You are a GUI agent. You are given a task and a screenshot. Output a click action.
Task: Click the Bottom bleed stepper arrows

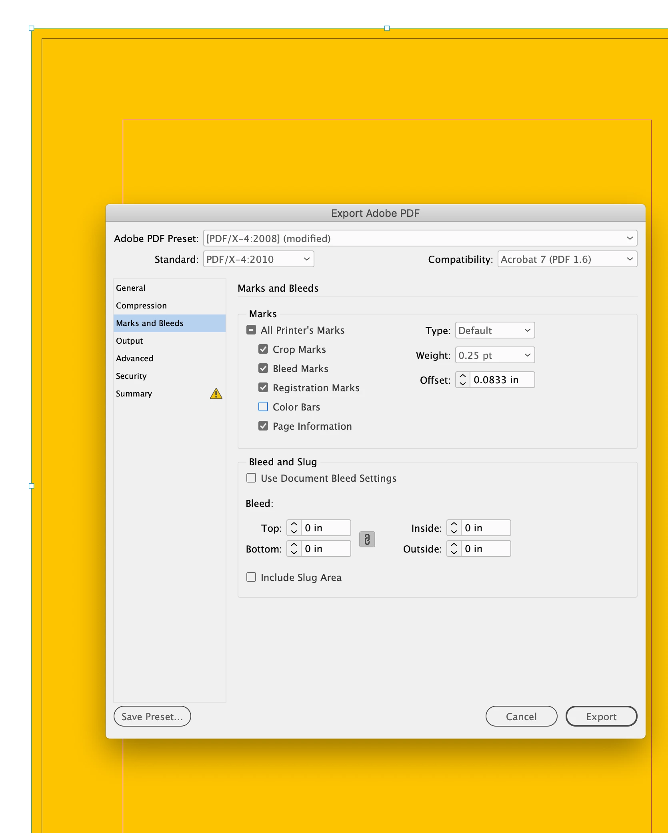coord(294,549)
